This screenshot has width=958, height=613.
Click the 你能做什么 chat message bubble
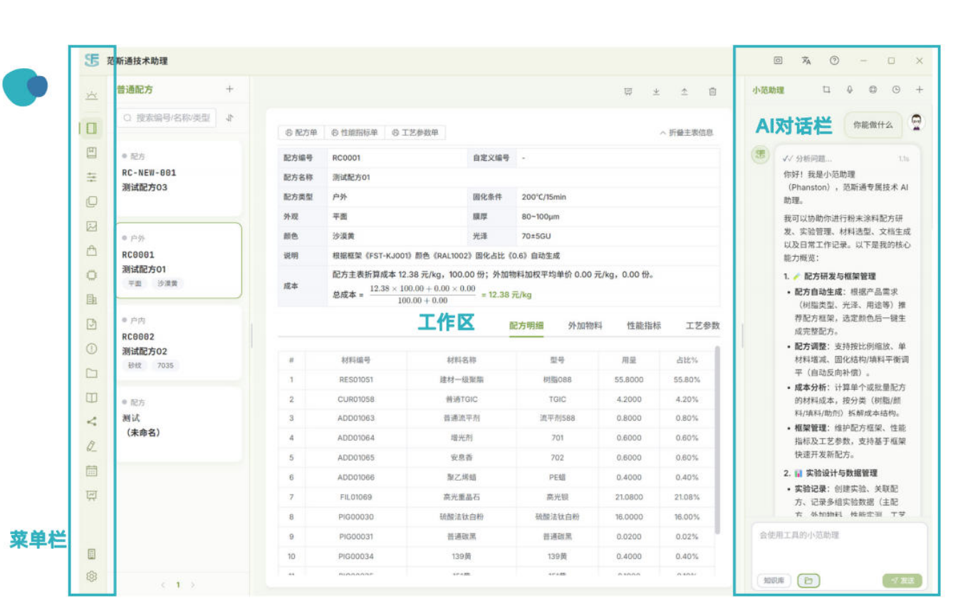coord(873,124)
